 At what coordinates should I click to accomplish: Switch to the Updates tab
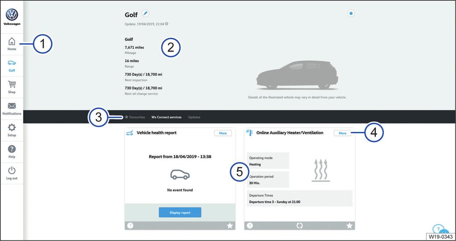coord(194,117)
